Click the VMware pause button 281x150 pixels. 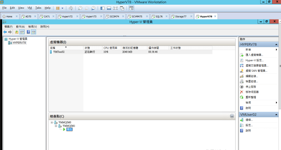58,8
